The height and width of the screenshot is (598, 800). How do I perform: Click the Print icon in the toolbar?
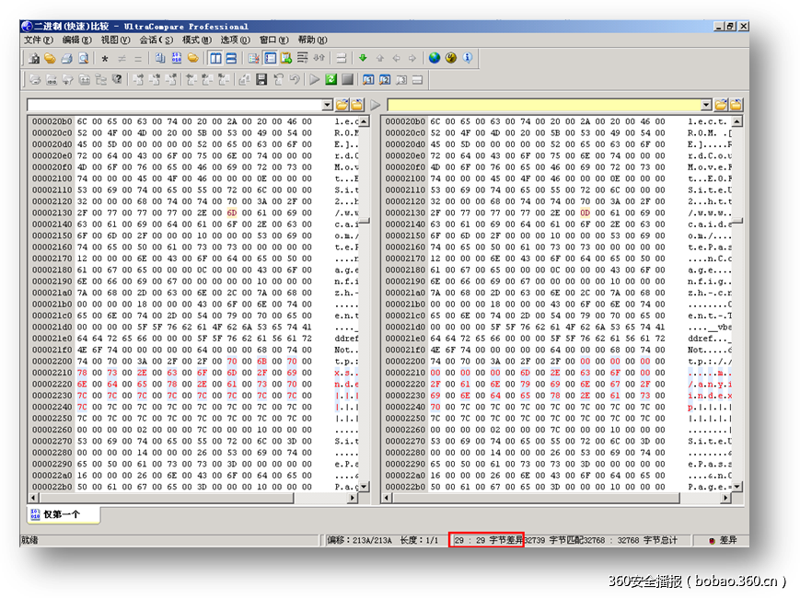(x=66, y=59)
